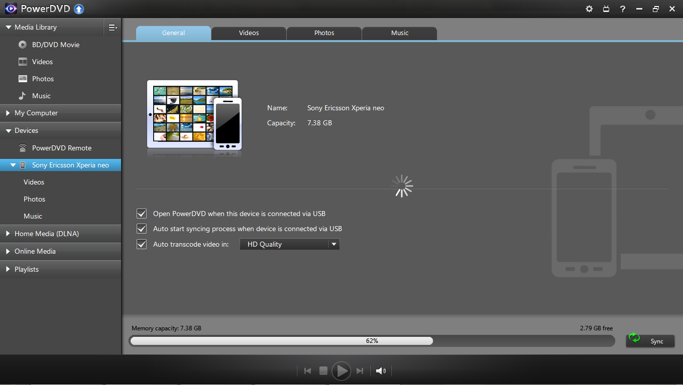Click the Sync button
The height and width of the screenshot is (385, 683).
tap(650, 341)
